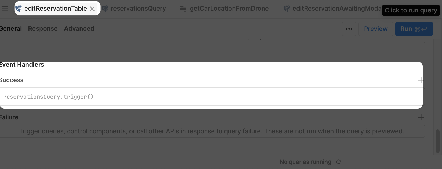The height and width of the screenshot is (169, 442).
Task: Go to the General section
Action: (11, 29)
